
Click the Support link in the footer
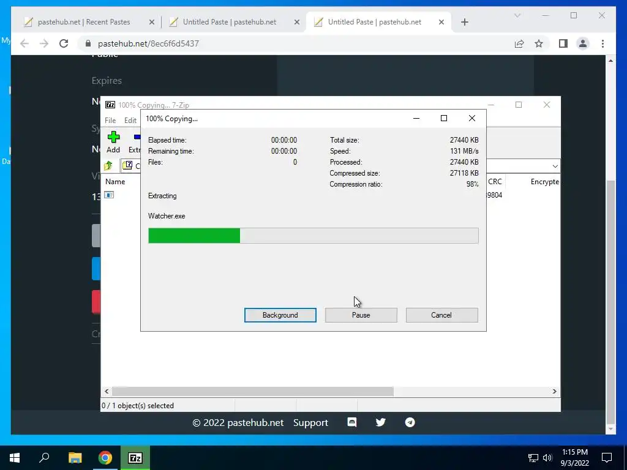click(310, 422)
